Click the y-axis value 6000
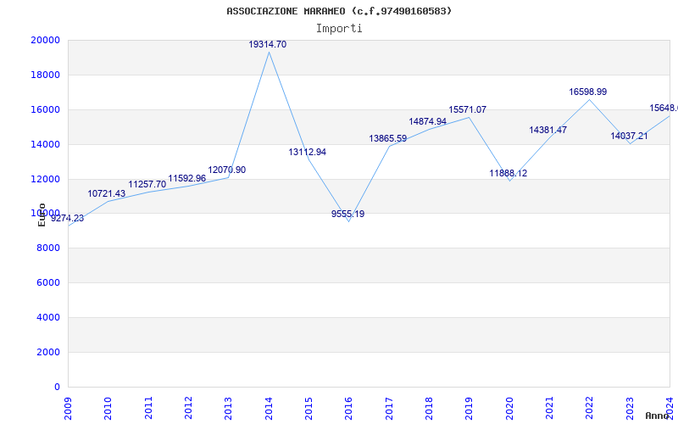The height and width of the screenshot is (424, 678). pyautogui.click(x=48, y=282)
